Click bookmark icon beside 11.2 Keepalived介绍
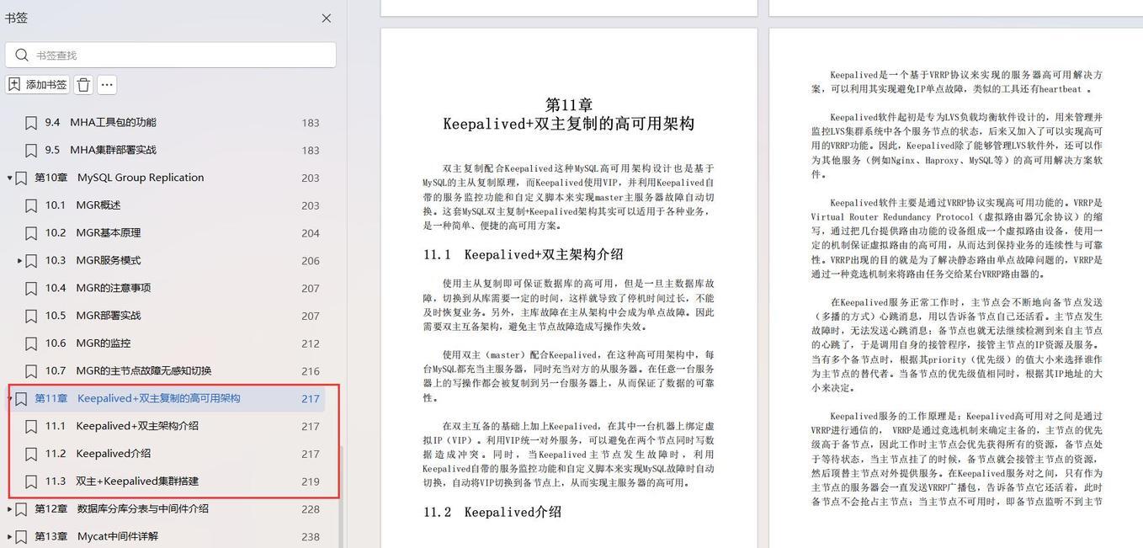Screen dimensions: 1143x548 pos(31,455)
